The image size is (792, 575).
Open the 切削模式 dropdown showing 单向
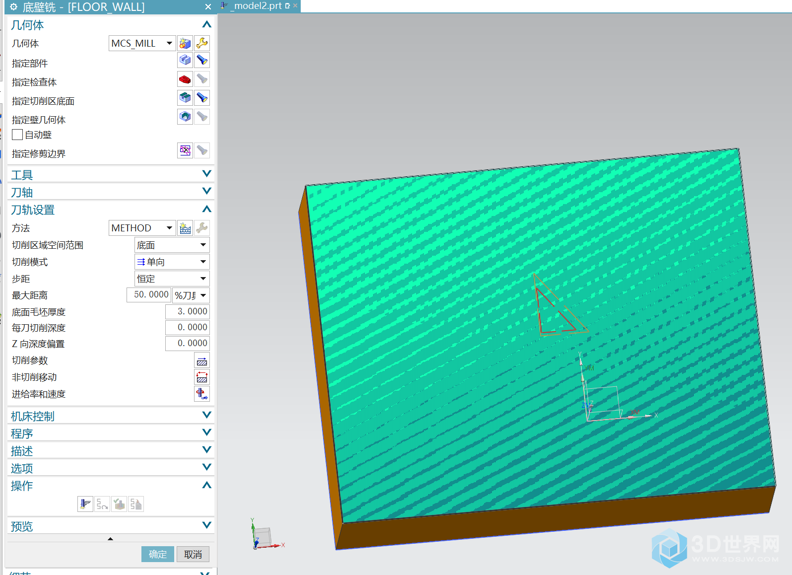(172, 262)
